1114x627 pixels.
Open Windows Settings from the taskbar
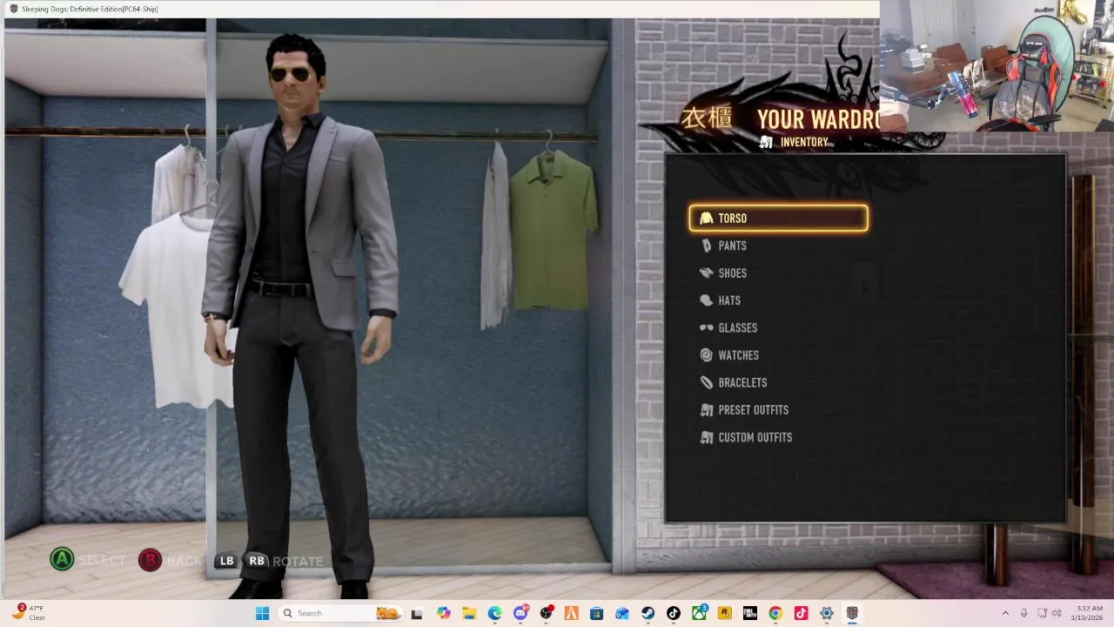826,613
